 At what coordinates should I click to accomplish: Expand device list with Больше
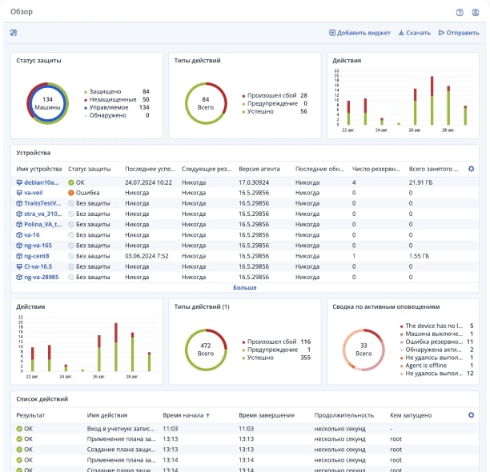tap(245, 286)
